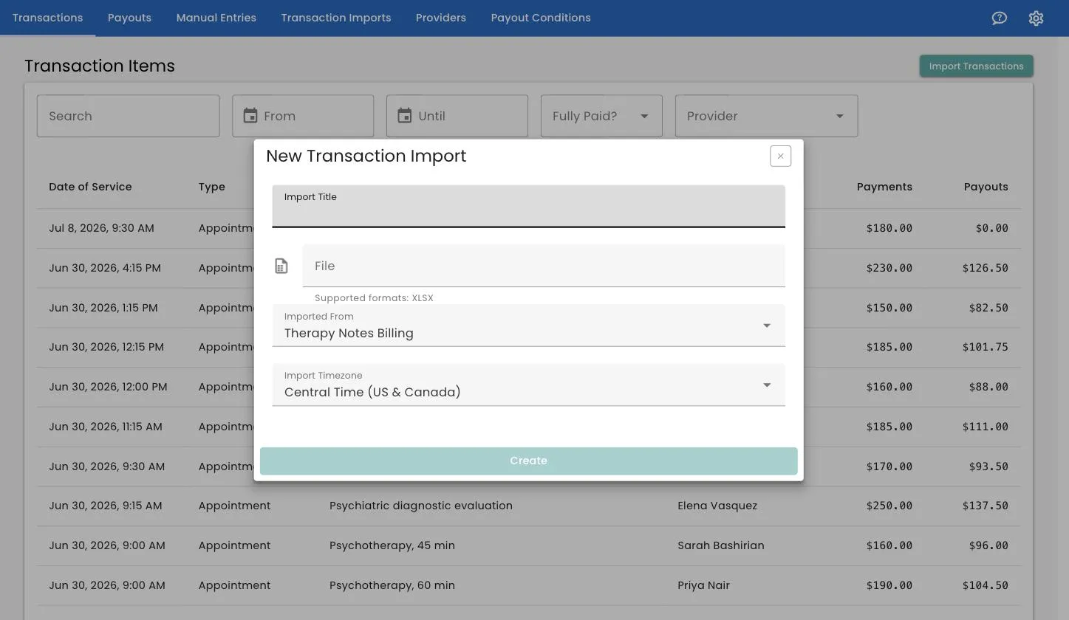Click the Create button
The height and width of the screenshot is (620, 1069).
pyautogui.click(x=528, y=461)
